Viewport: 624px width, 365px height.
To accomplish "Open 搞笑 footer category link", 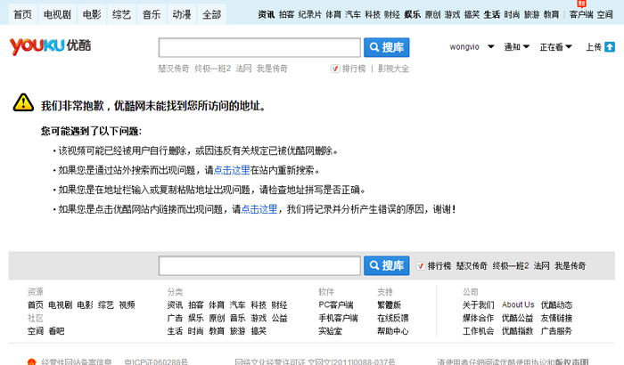I will pyautogui.click(x=259, y=331).
